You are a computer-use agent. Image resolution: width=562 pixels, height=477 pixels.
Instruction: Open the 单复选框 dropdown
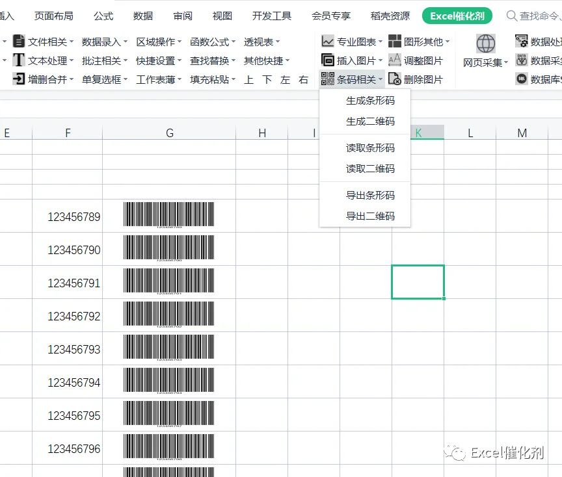click(x=105, y=79)
